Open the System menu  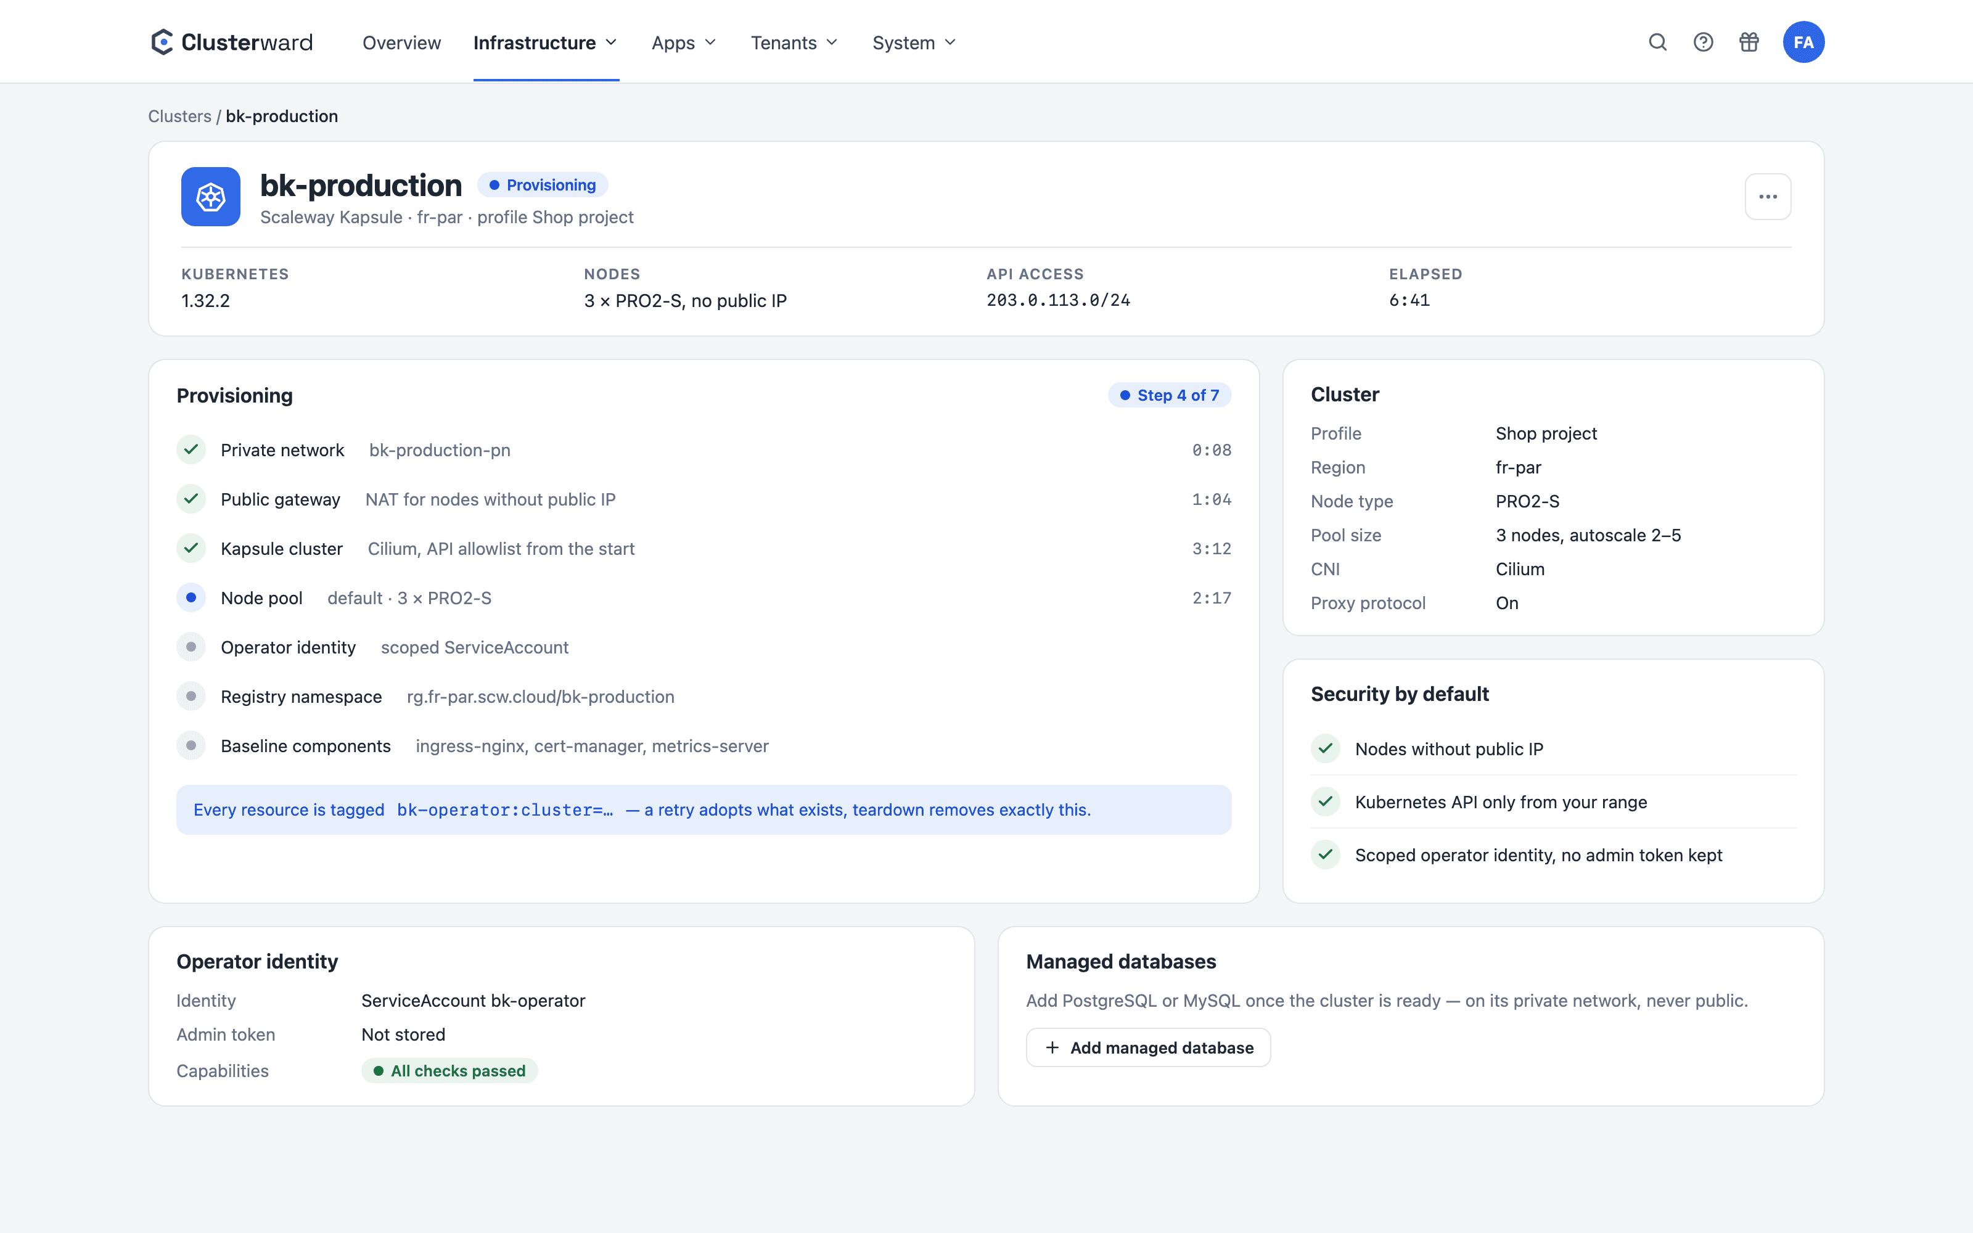[x=914, y=43]
